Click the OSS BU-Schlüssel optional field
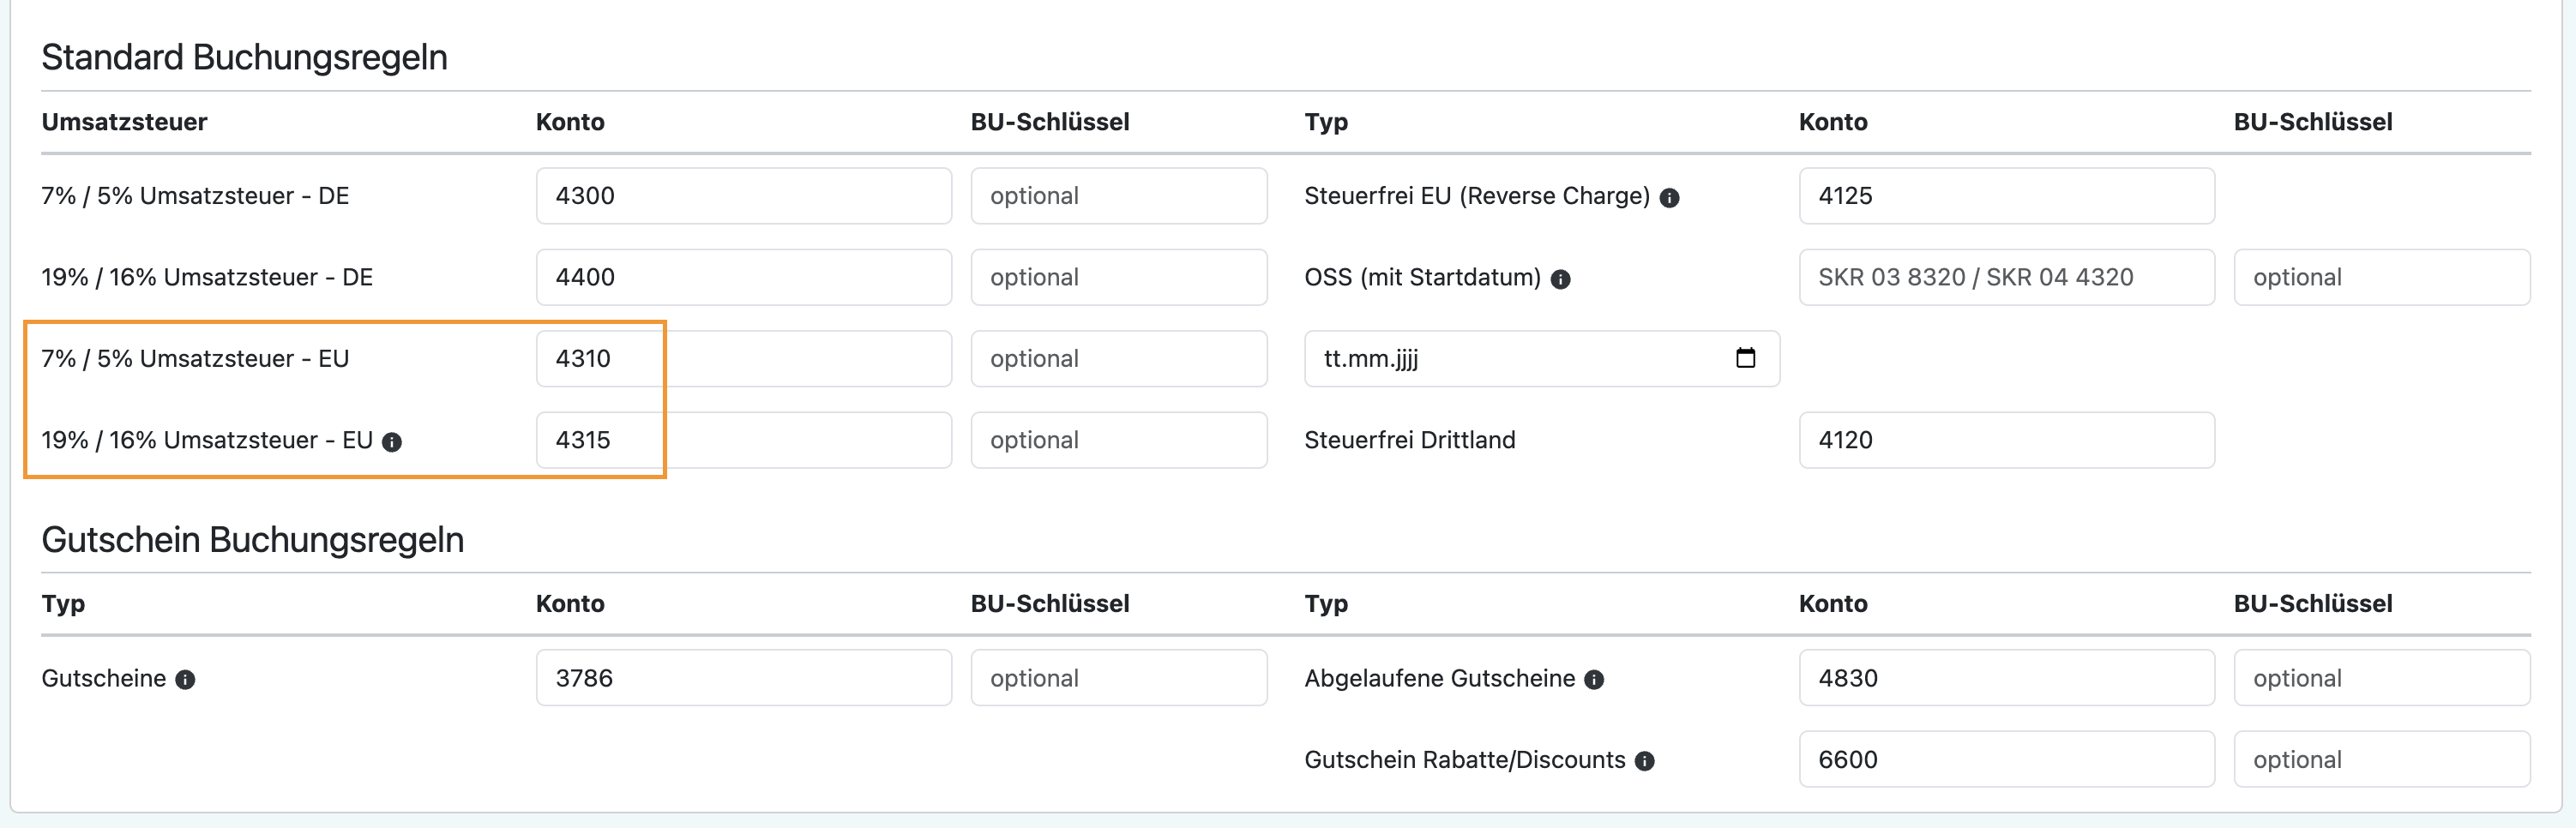 2381,277
